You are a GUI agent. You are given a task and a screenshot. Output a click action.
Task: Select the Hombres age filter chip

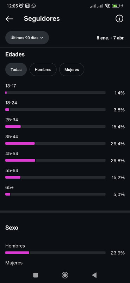[x=43, y=69]
